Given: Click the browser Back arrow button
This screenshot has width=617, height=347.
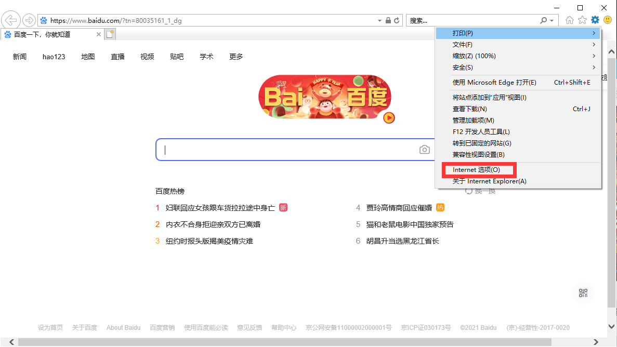Looking at the screenshot, I should click(10, 20).
